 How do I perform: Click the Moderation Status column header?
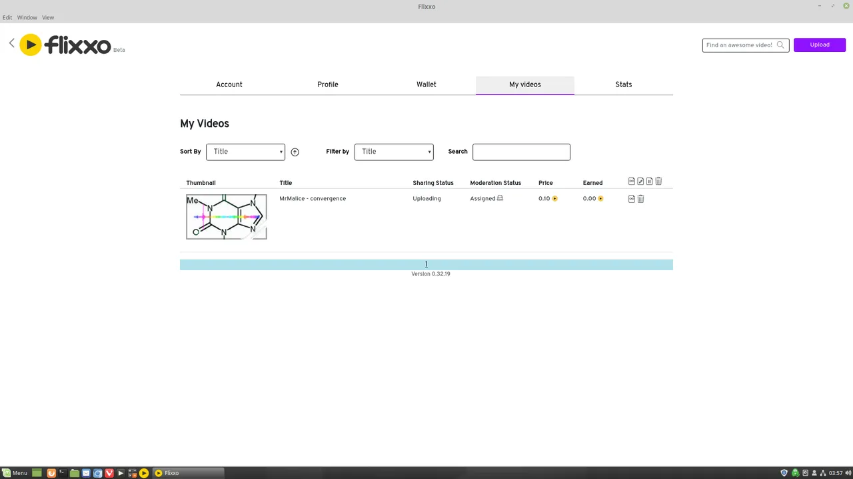tap(495, 183)
